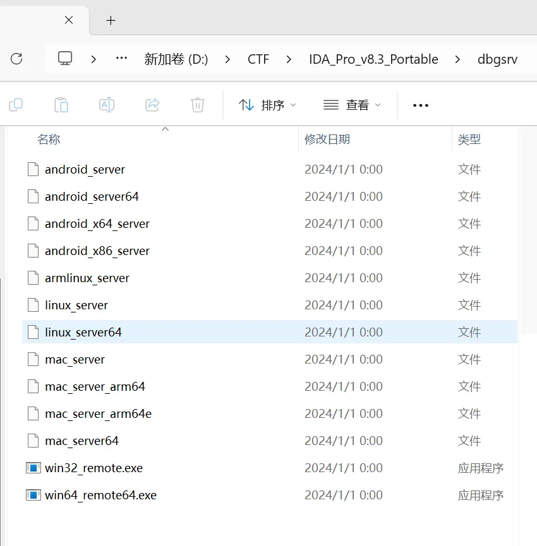Click the Rename icon in toolbar
The image size is (537, 546).
click(x=107, y=105)
